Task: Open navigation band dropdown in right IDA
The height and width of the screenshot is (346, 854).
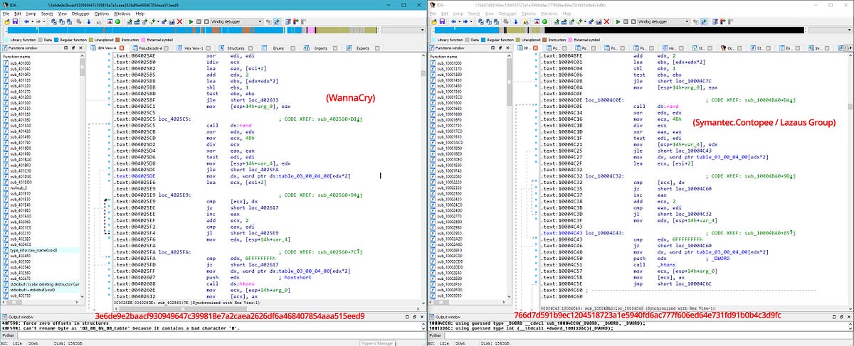Action: (850, 31)
